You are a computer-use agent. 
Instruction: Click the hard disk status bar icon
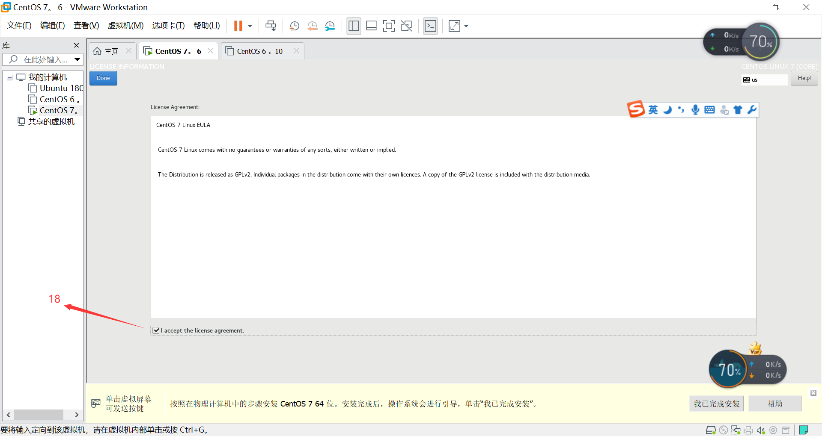click(711, 430)
